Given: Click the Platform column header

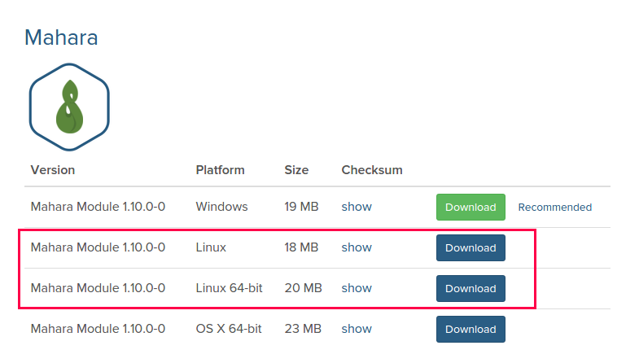Looking at the screenshot, I should 220,170.
